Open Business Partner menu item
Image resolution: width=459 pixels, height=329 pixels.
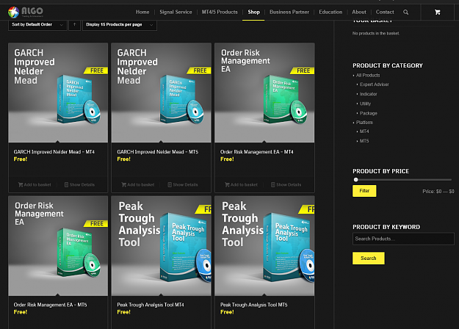[x=289, y=12]
